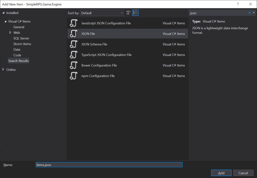Switch to small icons grid view

(128, 13)
